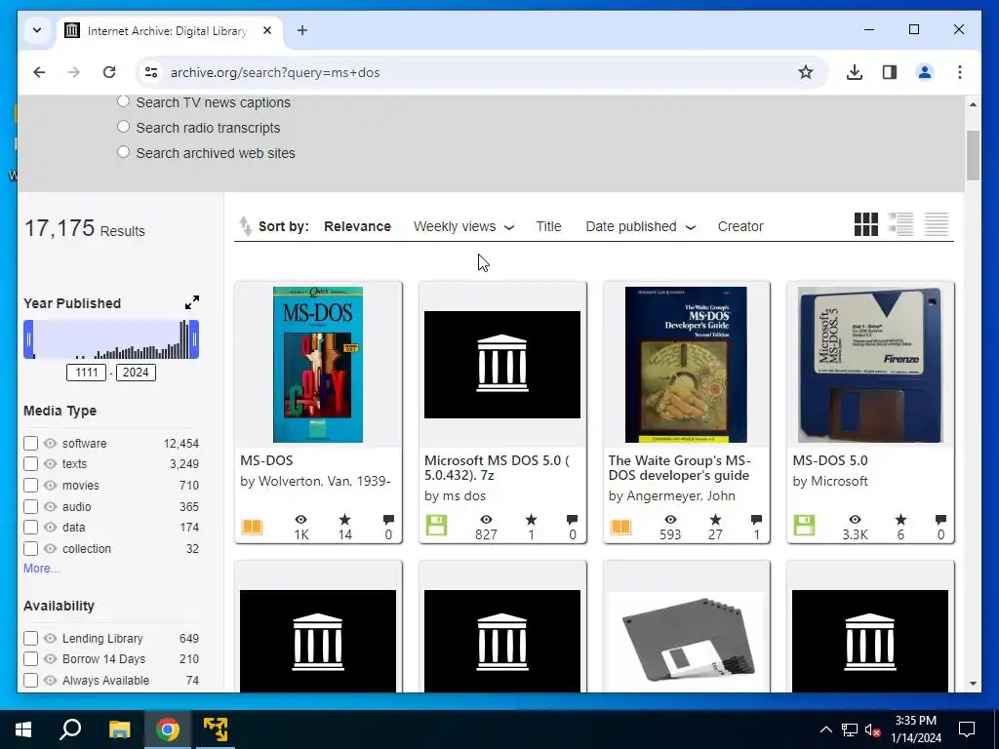Close the Internet Archive tab
This screenshot has height=749, width=999.
(x=267, y=30)
